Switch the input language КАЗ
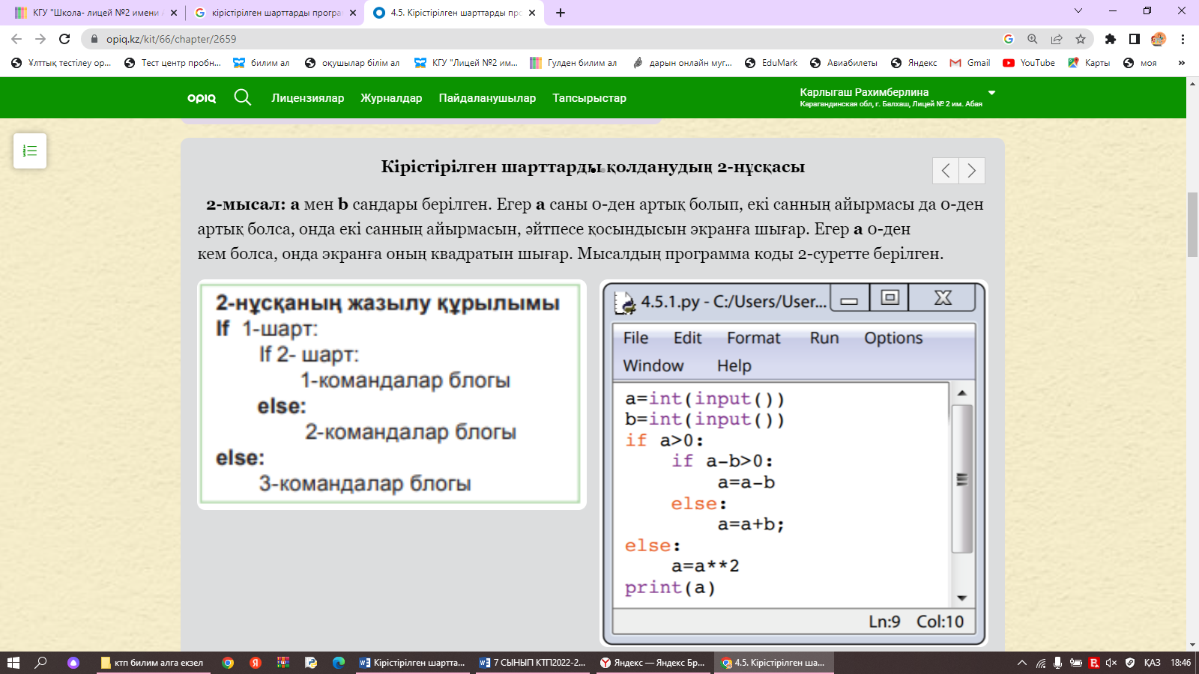Screen dimensions: 1199x674 click(x=1153, y=663)
